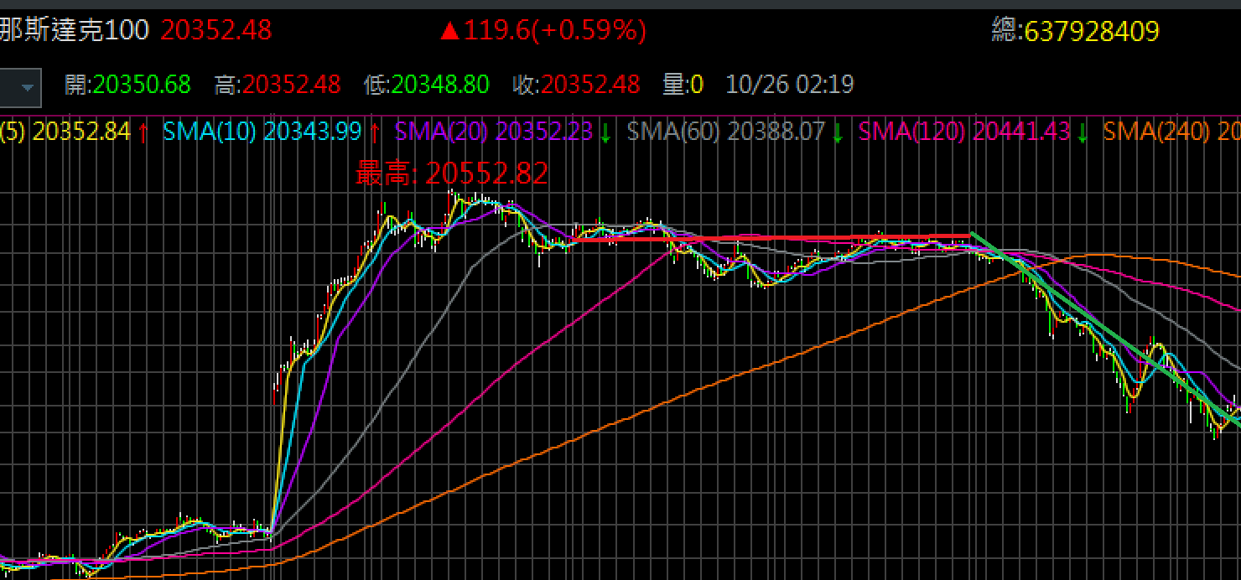1241x580 pixels.
Task: Select the SMA(60) indicator label
Action: [673, 132]
